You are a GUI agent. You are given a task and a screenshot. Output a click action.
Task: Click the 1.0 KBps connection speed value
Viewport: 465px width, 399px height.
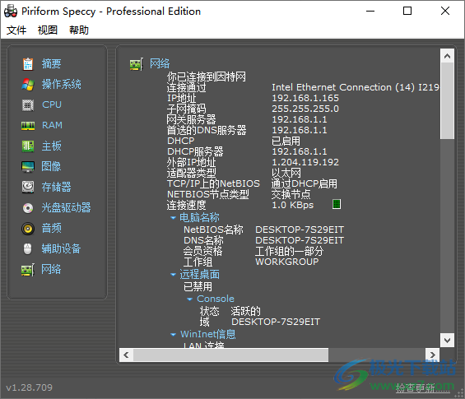[x=293, y=205]
